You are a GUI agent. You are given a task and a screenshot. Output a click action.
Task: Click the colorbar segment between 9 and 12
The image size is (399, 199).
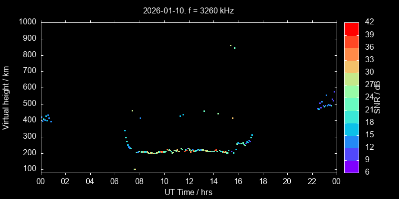point(352,154)
